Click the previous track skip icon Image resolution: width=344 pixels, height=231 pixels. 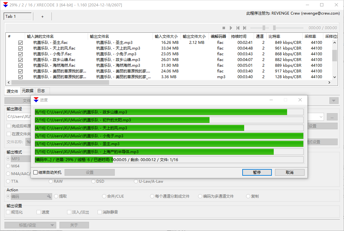(x=238, y=28)
